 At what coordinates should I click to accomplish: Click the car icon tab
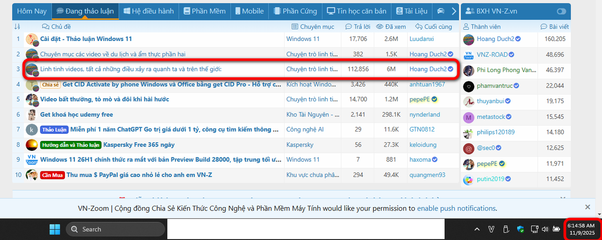point(441,11)
